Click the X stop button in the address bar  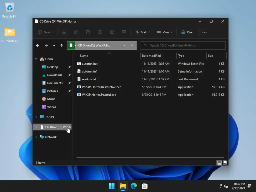132,45
